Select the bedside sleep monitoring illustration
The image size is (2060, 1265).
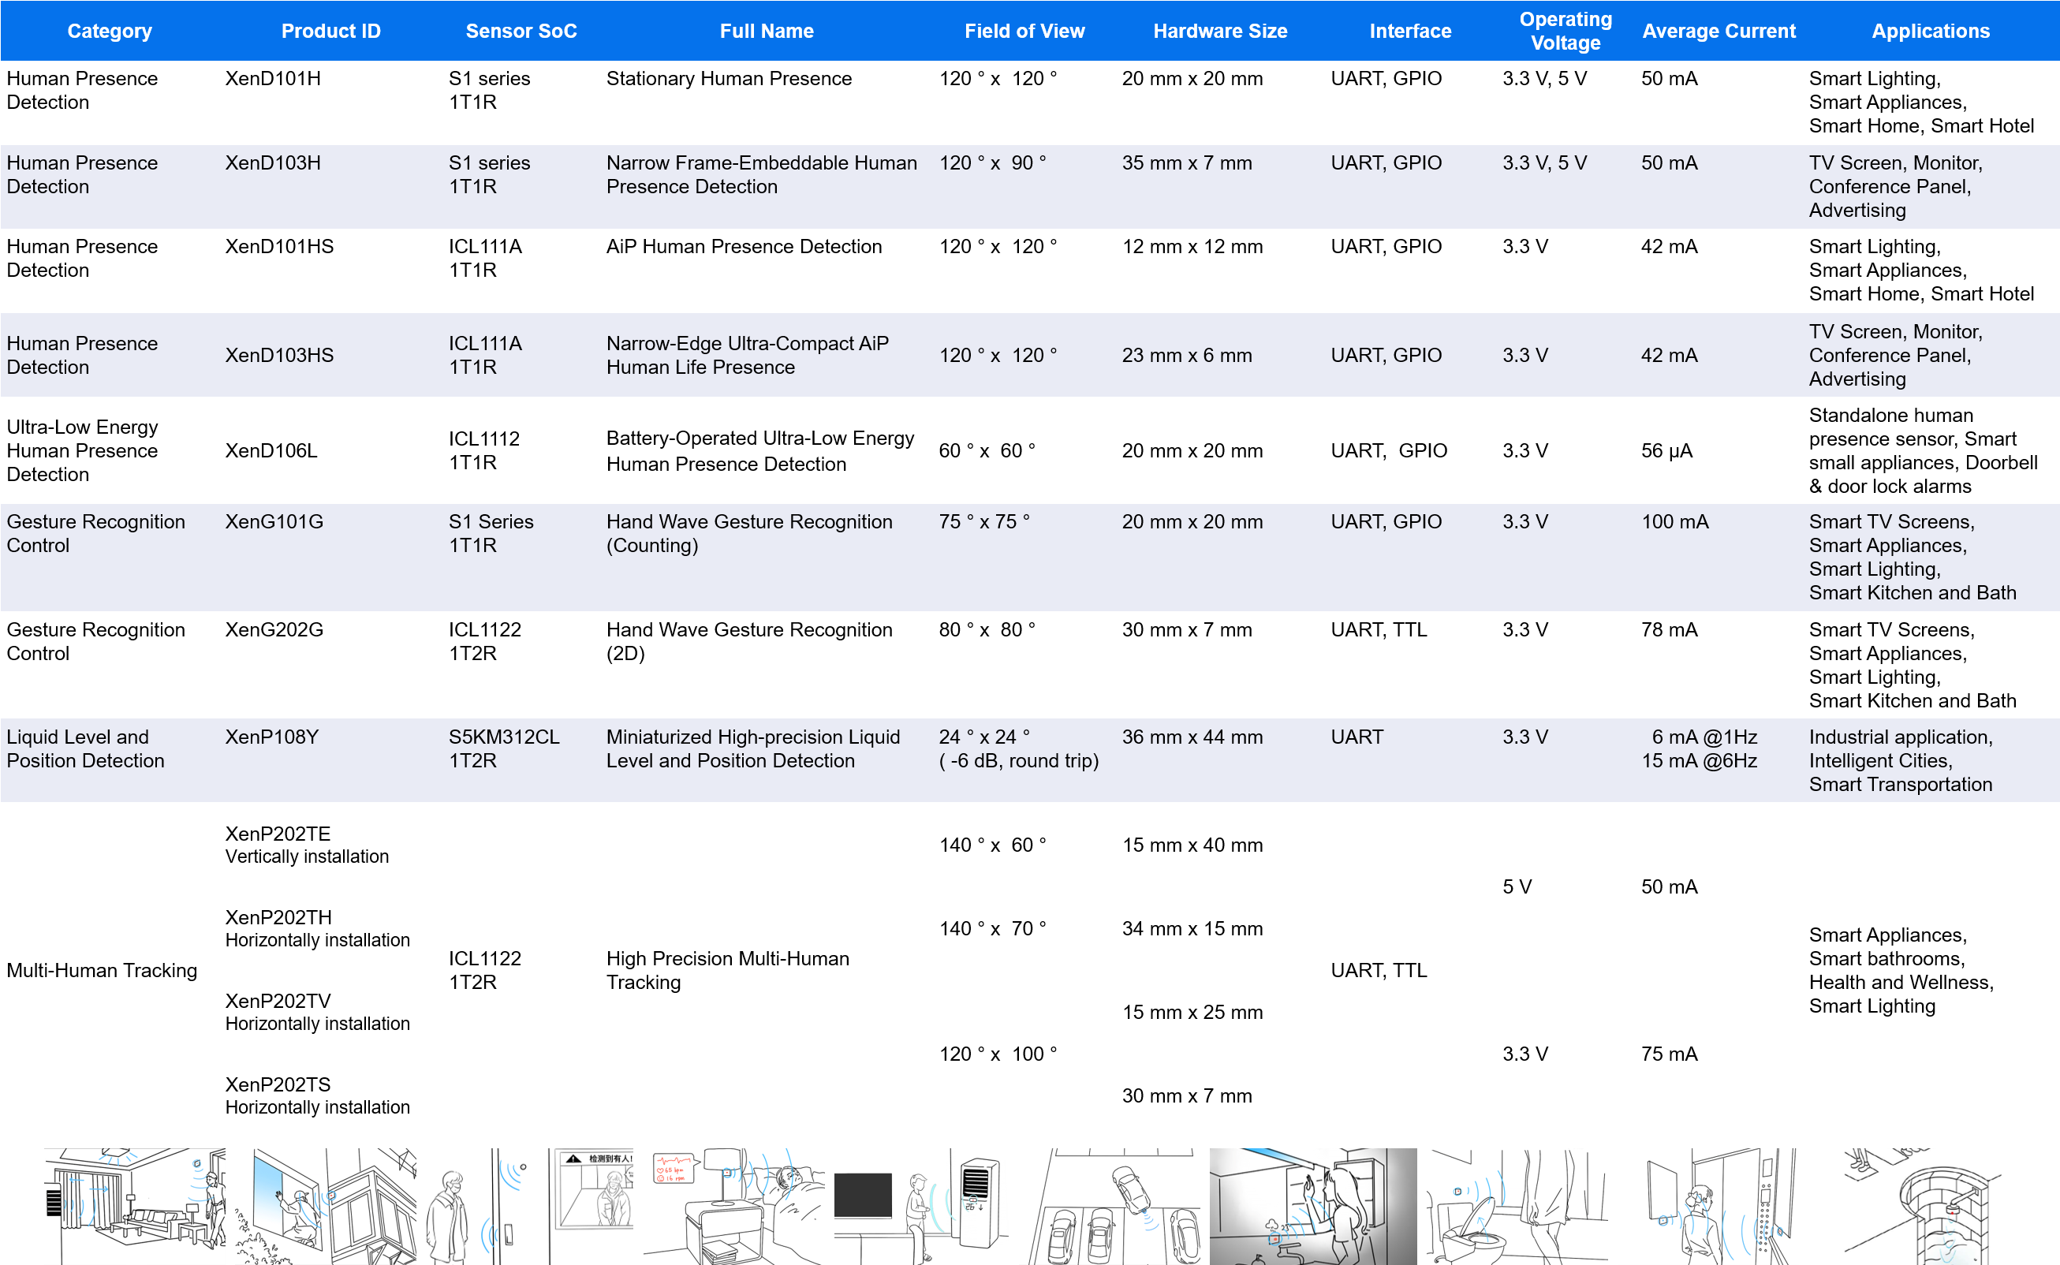(733, 1205)
